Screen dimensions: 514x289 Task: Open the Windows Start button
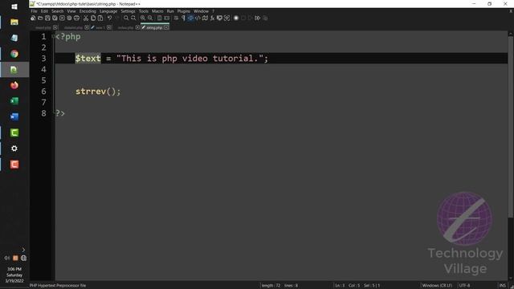tap(14, 6)
